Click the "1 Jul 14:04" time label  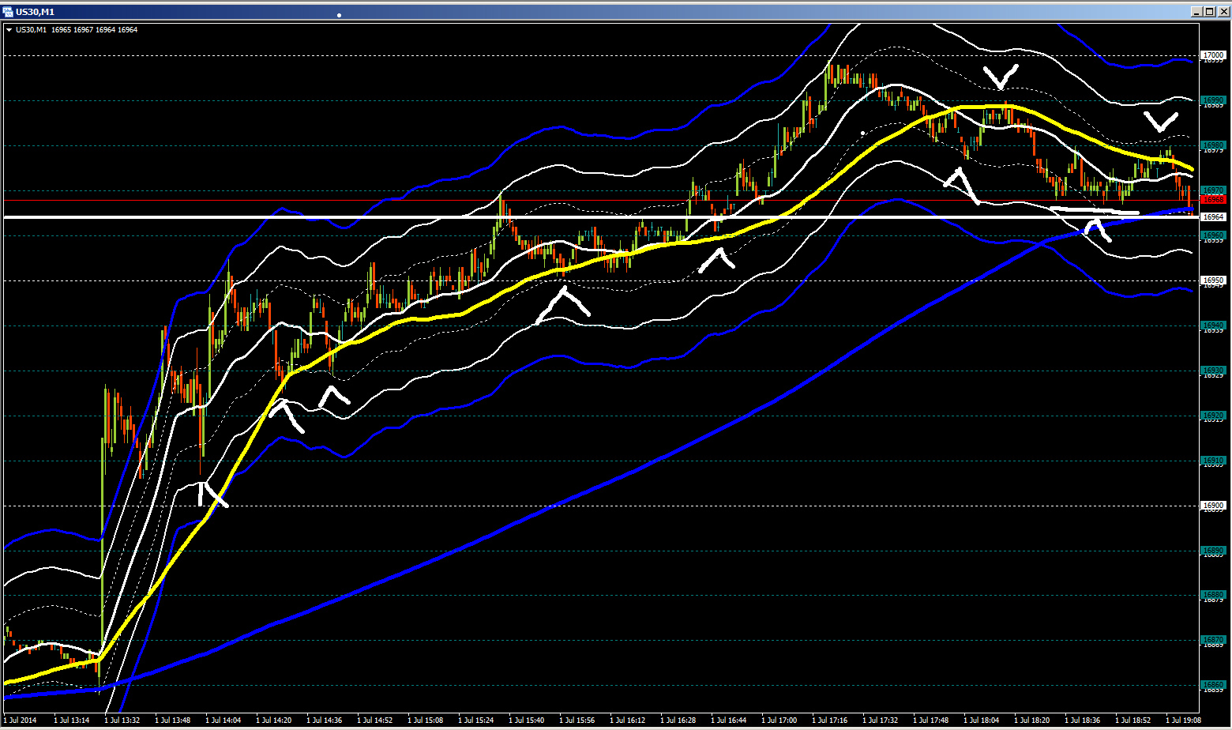pyautogui.click(x=223, y=721)
